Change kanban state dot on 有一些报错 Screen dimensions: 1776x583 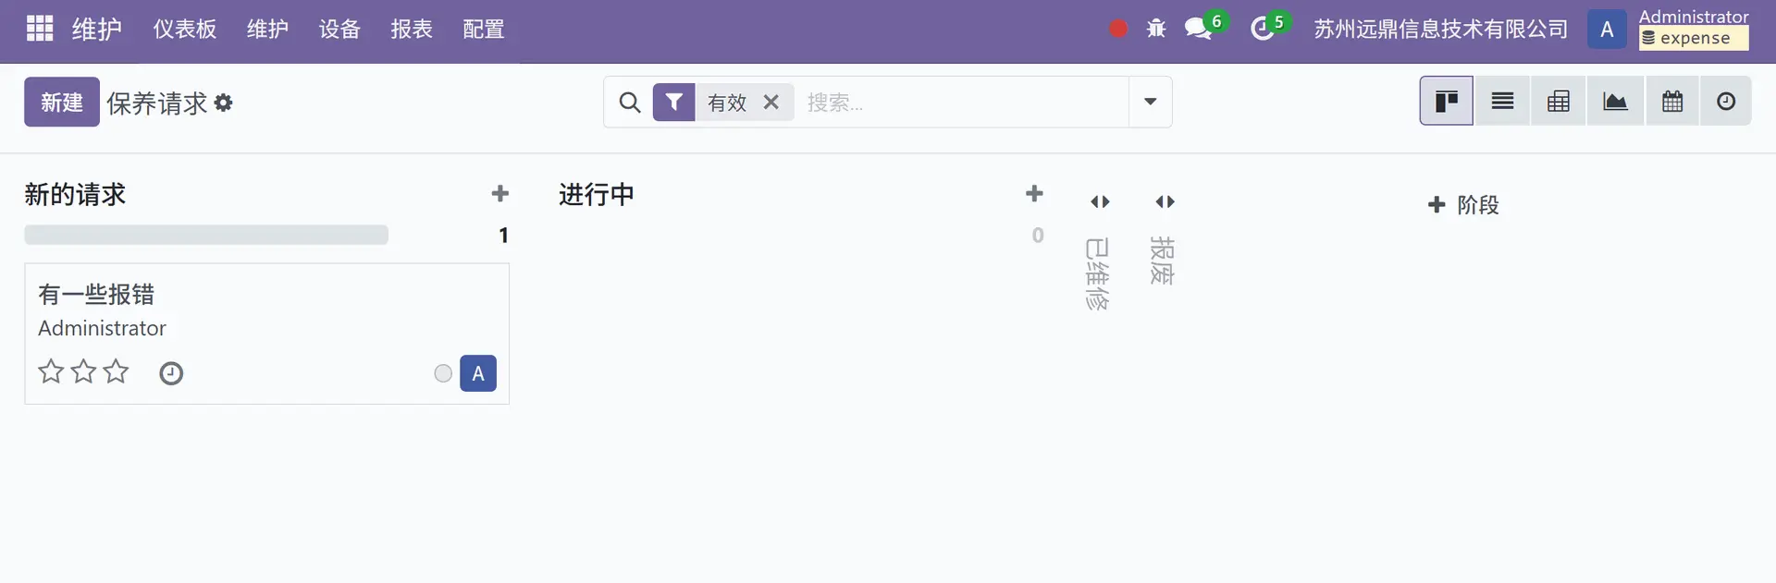point(443,373)
